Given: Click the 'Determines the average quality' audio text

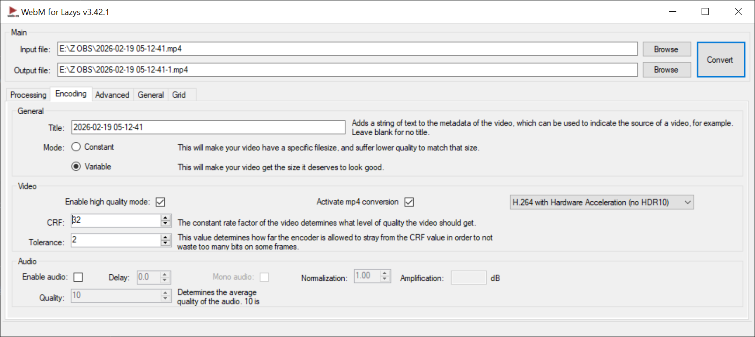Looking at the screenshot, I should click(218, 297).
